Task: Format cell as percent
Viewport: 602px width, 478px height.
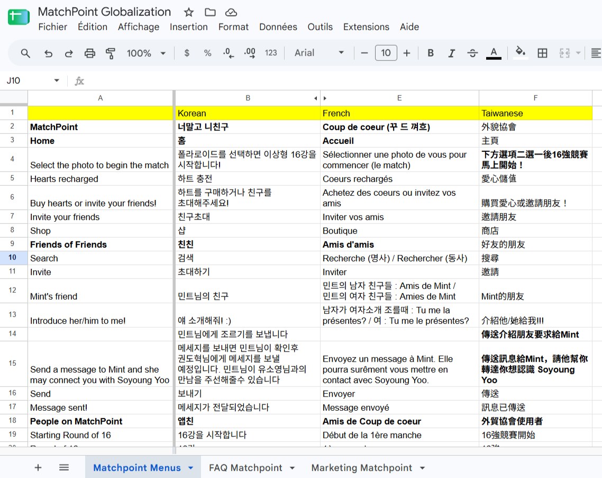Action: tap(208, 53)
